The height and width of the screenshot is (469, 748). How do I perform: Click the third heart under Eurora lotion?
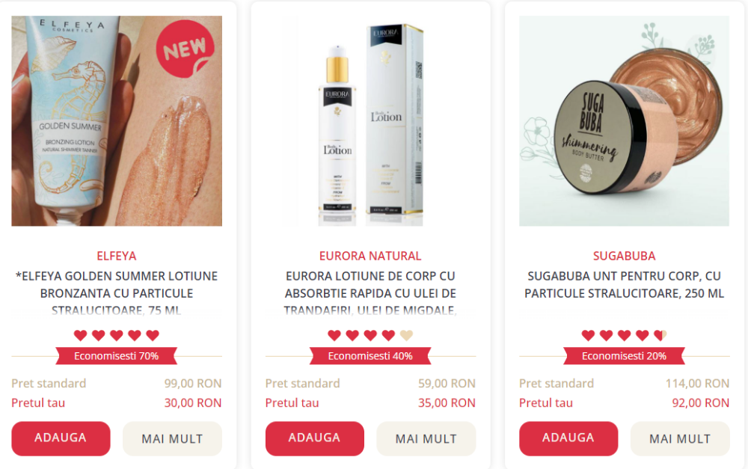[x=370, y=335]
